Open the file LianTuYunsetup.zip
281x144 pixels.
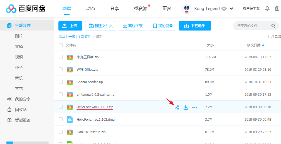coord(91,132)
